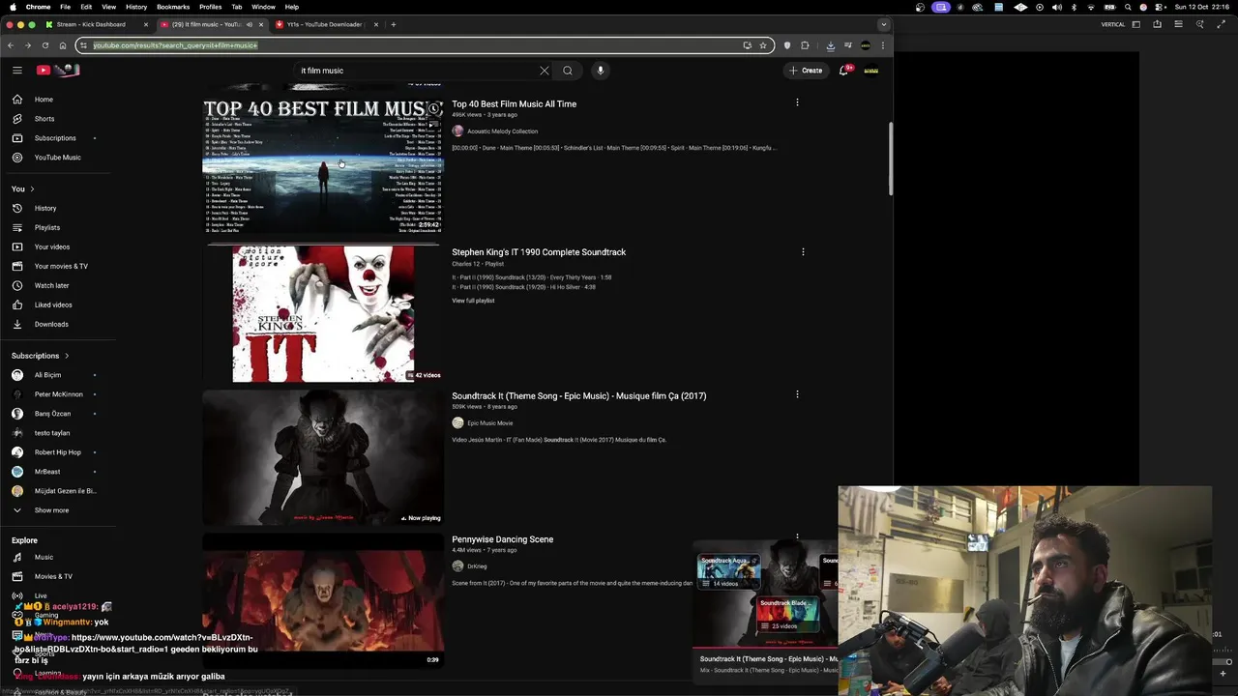Start voice search with the microphone icon
1238x696 pixels.
601,71
